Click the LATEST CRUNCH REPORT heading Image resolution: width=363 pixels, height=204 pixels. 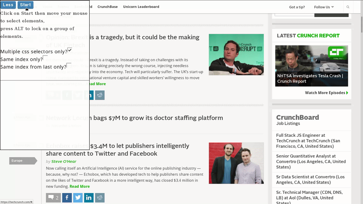(308, 36)
